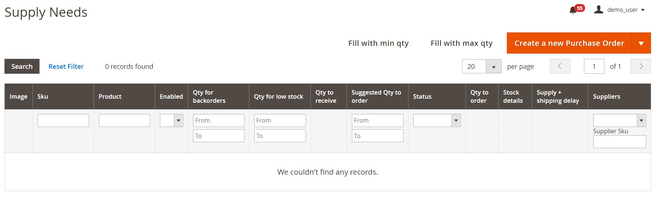Screen dimensions: 657x197
Task: Click Qty for backorders From field
Action: (x=218, y=120)
